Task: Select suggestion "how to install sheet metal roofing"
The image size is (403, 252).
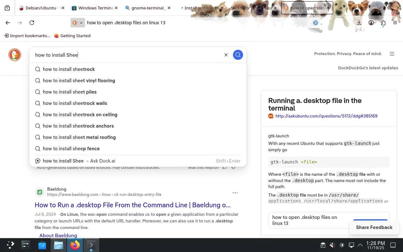Action: click(x=138, y=137)
